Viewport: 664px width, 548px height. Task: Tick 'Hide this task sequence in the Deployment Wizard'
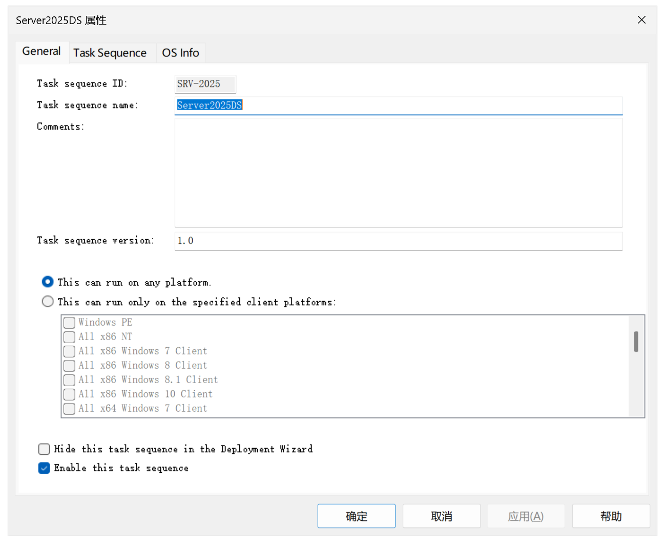click(x=45, y=449)
